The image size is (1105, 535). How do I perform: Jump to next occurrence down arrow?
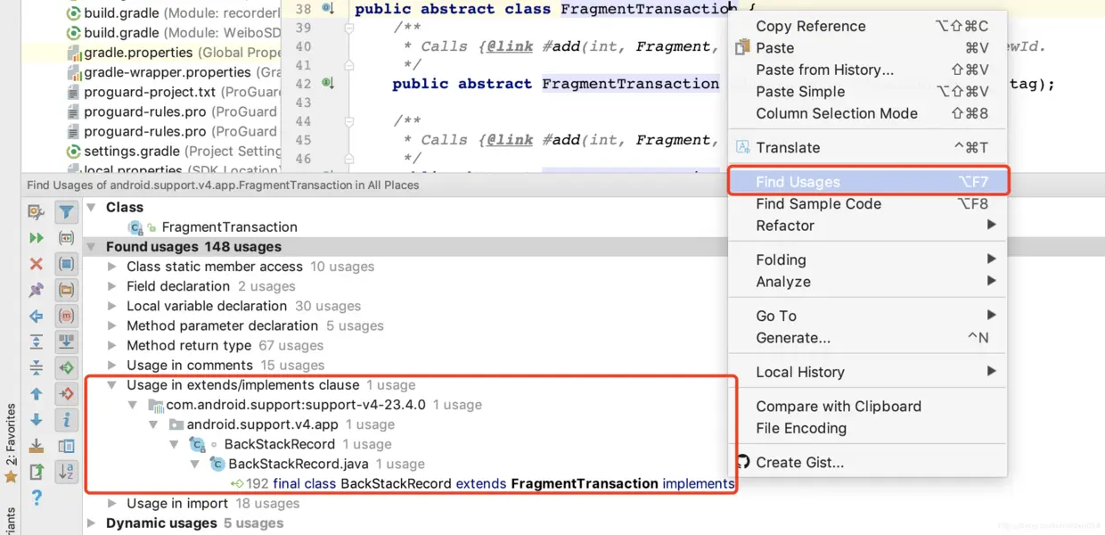point(37,419)
